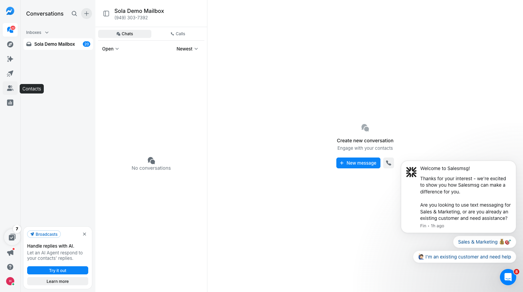Open the Reports chart icon in sidebar
Viewport: 523px width, 292px height.
[10, 103]
